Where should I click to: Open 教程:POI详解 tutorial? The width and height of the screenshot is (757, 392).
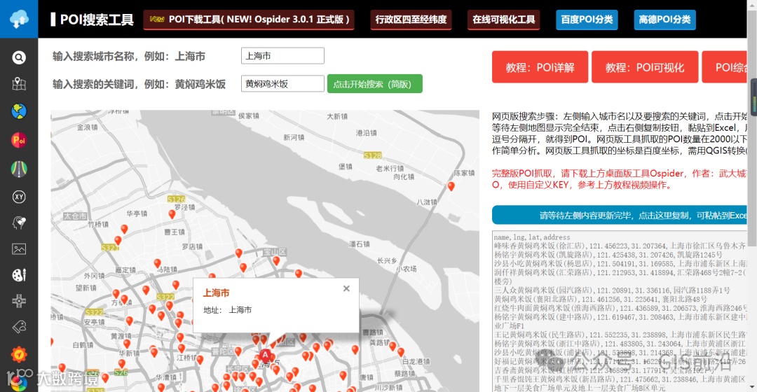coord(540,67)
